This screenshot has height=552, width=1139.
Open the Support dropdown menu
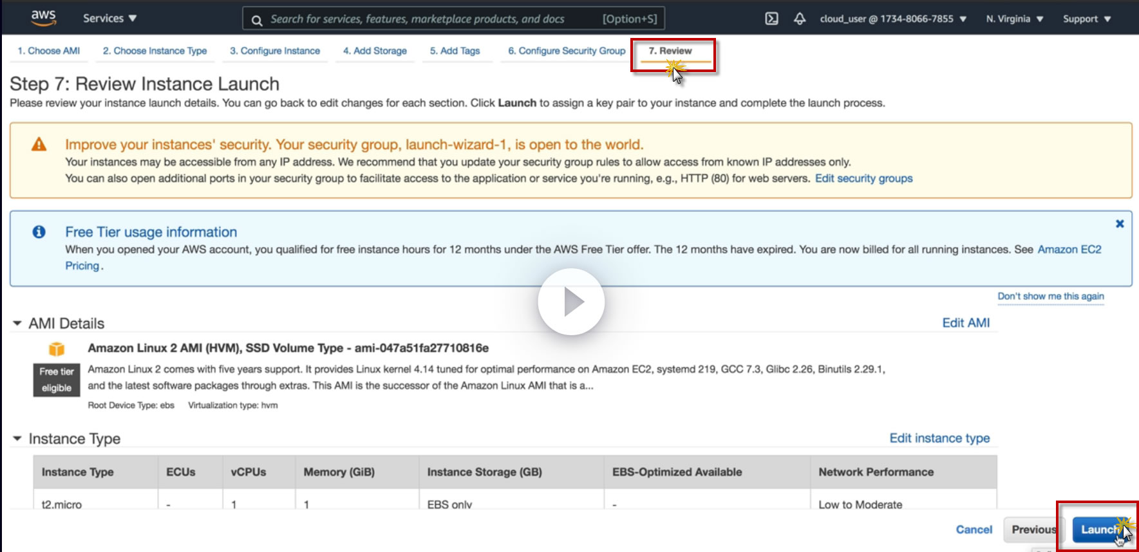pos(1087,19)
